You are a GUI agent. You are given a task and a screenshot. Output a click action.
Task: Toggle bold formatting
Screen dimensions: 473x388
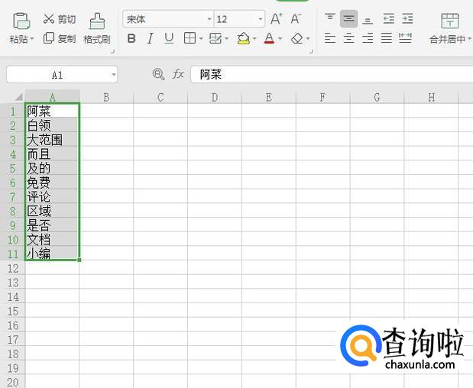pos(131,39)
